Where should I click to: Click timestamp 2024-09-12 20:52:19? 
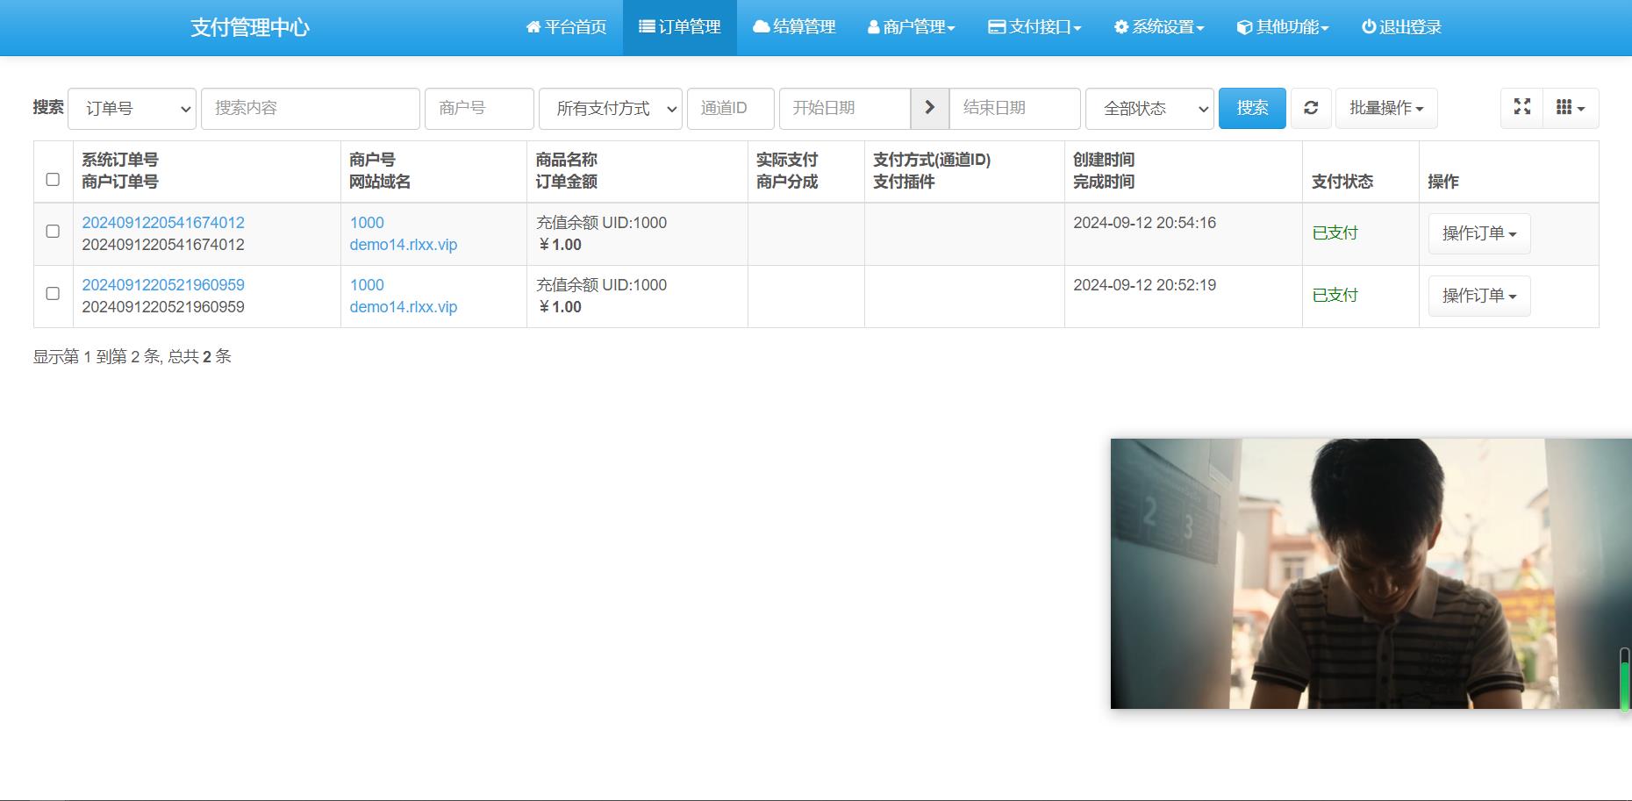point(1145,285)
